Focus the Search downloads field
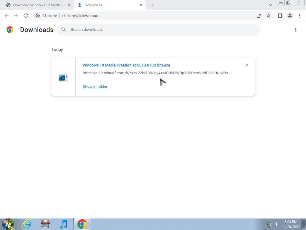 [x=159, y=30]
